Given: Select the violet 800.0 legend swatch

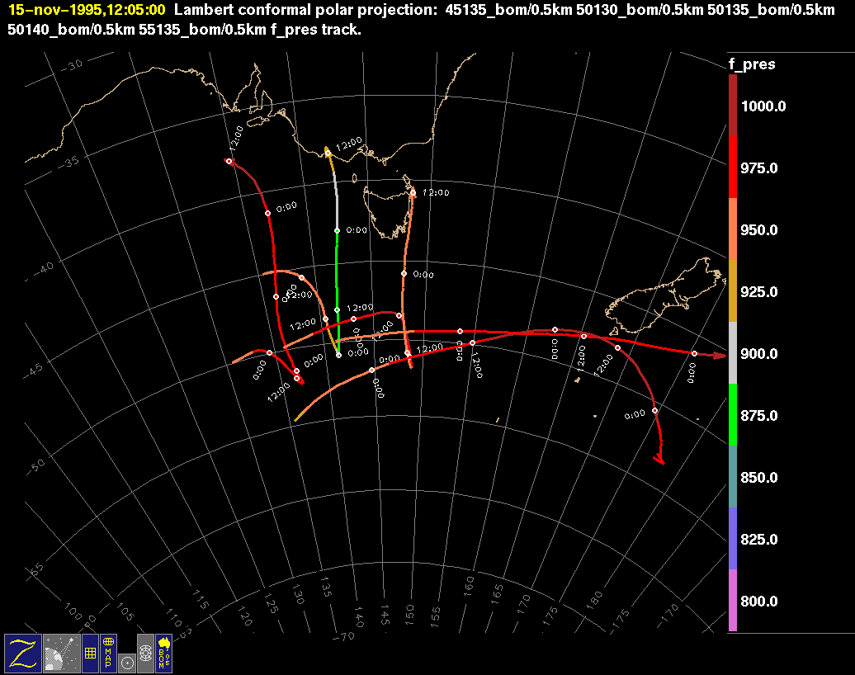Looking at the screenshot, I should pyautogui.click(x=733, y=600).
